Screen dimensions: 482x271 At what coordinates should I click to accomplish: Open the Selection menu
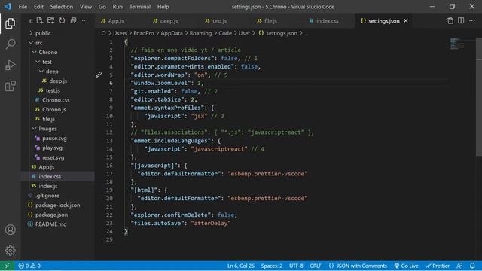point(62,7)
